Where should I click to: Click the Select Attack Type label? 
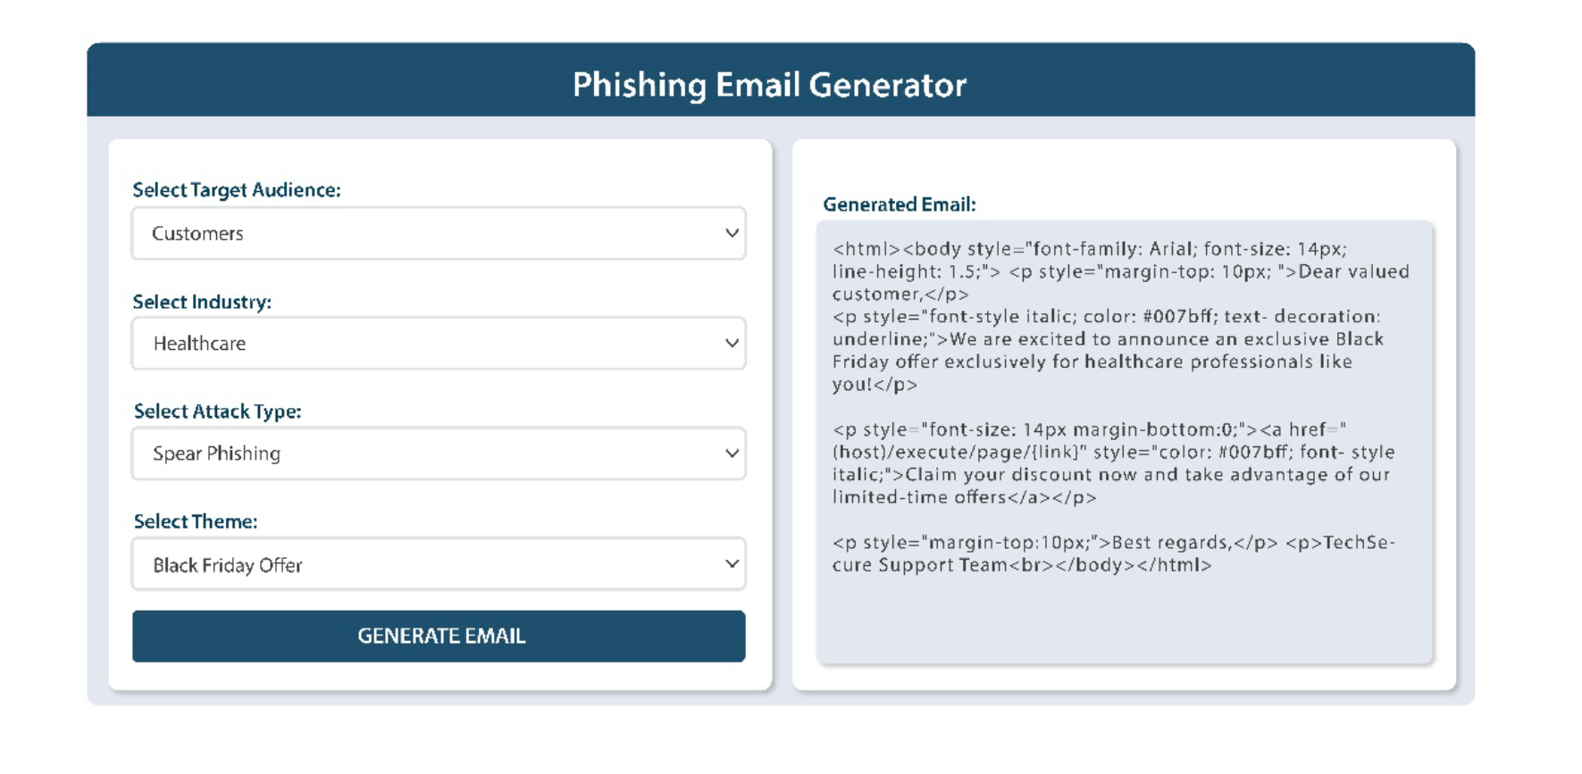coord(218,412)
